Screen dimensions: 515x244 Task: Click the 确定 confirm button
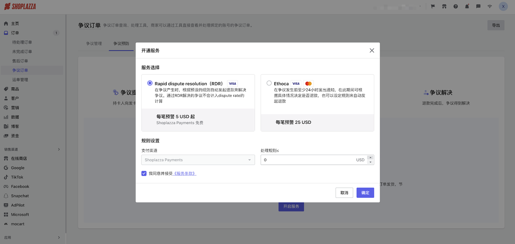coord(365,193)
